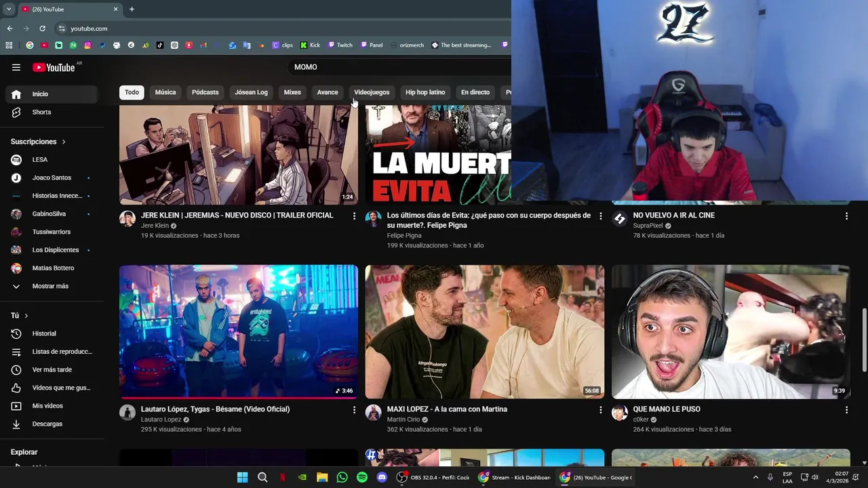Screen dimensions: 868x488
Task: Open Spotify from the taskbar
Action: (362, 477)
